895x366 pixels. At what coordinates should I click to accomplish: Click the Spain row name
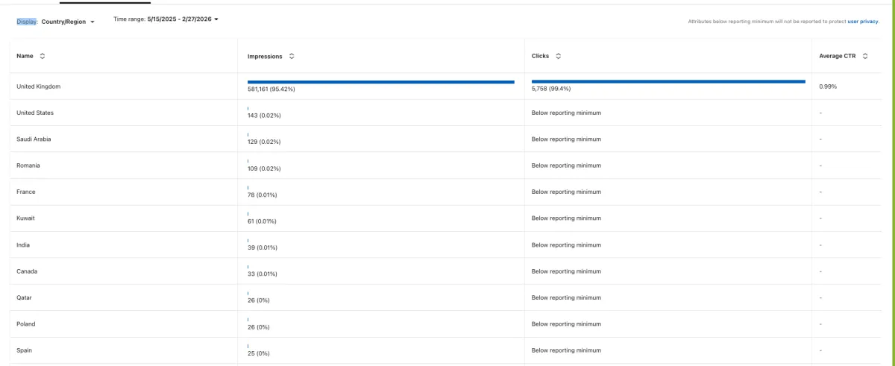point(25,350)
